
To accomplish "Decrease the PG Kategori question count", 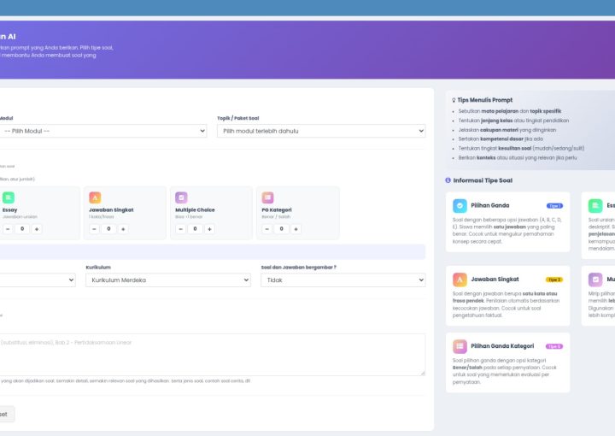I will (266, 229).
